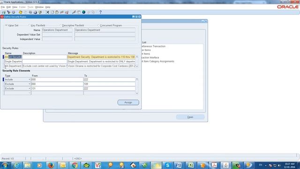Click the value set Name field
Image resolution: width=300 pixels, height=169 pixels.
click(x=57, y=30)
